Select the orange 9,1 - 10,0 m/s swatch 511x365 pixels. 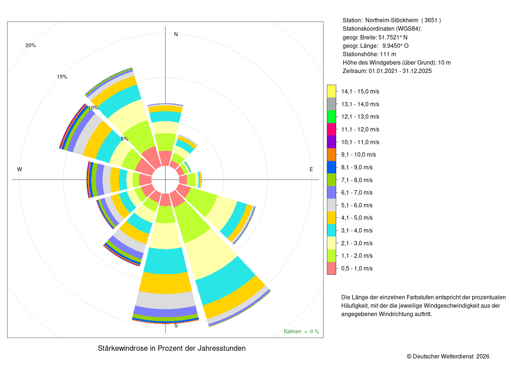click(x=331, y=155)
